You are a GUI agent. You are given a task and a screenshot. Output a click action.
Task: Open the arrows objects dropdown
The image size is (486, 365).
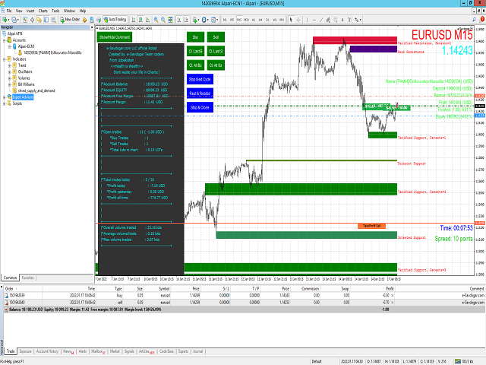tap(358, 20)
